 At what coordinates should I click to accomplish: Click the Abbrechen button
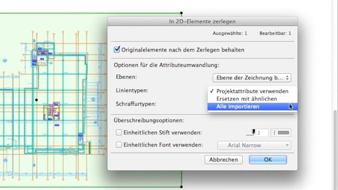tap(223, 159)
